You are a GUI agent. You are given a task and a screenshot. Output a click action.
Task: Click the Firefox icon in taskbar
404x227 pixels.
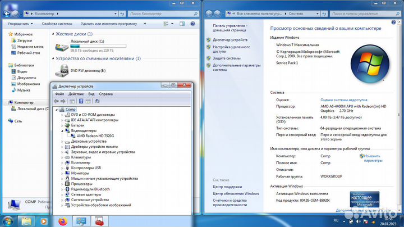pos(62,220)
